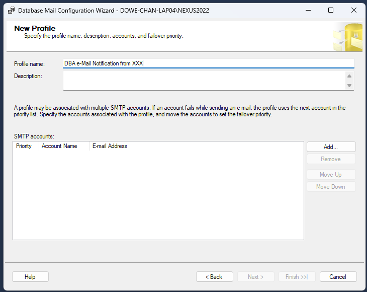Image resolution: width=367 pixels, height=292 pixels.
Task: Focus the Profile name text field
Action: [x=208, y=63]
